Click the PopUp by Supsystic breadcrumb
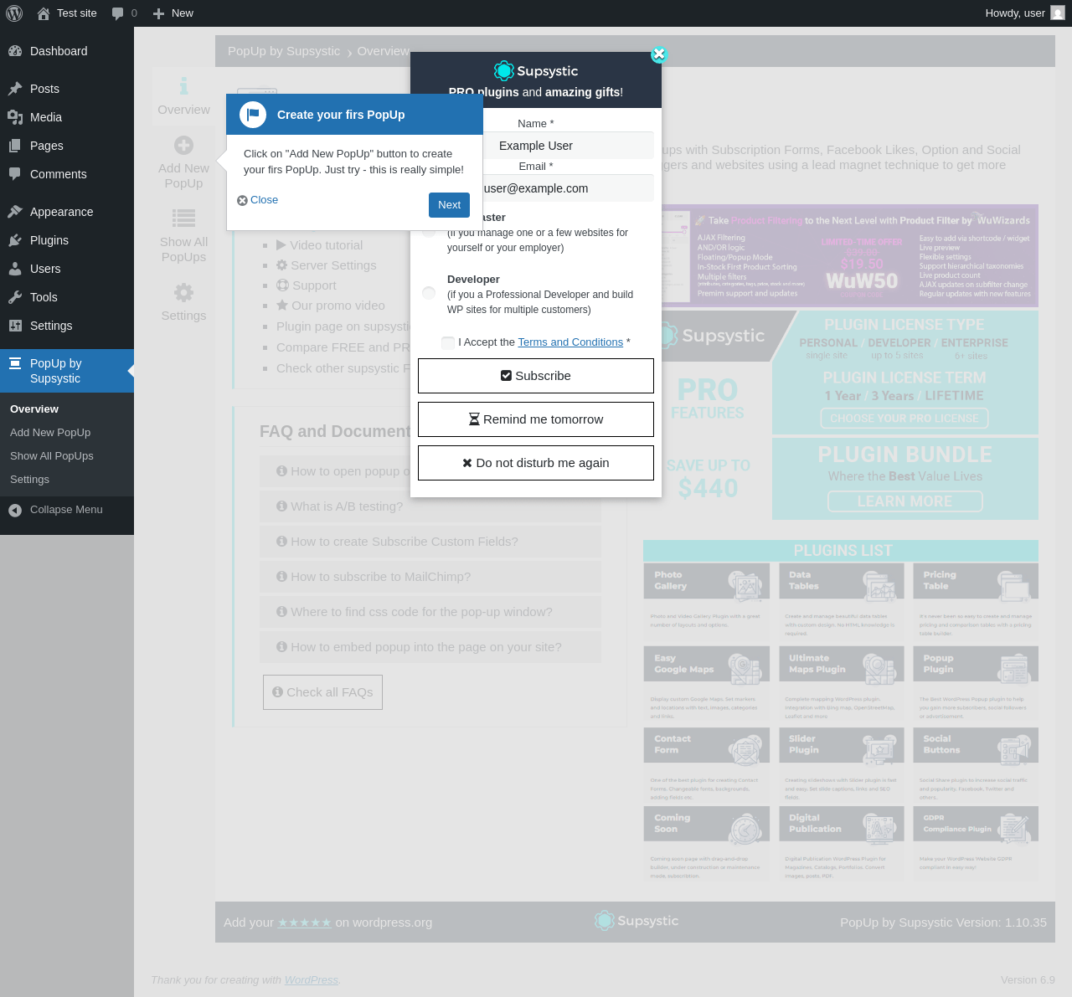 (284, 51)
